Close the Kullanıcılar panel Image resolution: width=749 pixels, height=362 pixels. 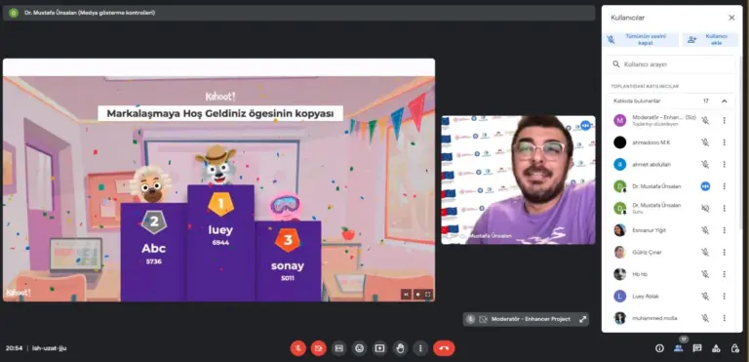click(x=731, y=18)
